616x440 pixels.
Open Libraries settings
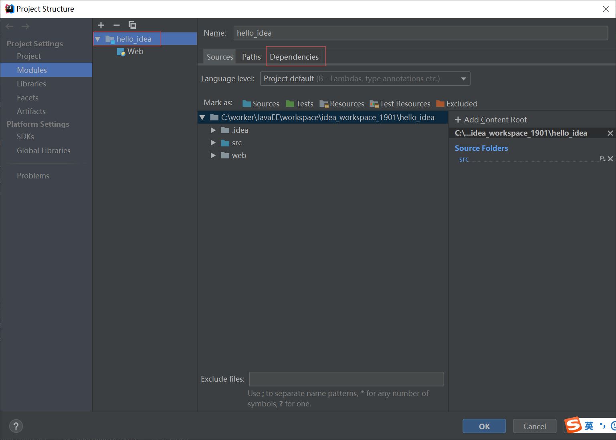pyautogui.click(x=31, y=84)
